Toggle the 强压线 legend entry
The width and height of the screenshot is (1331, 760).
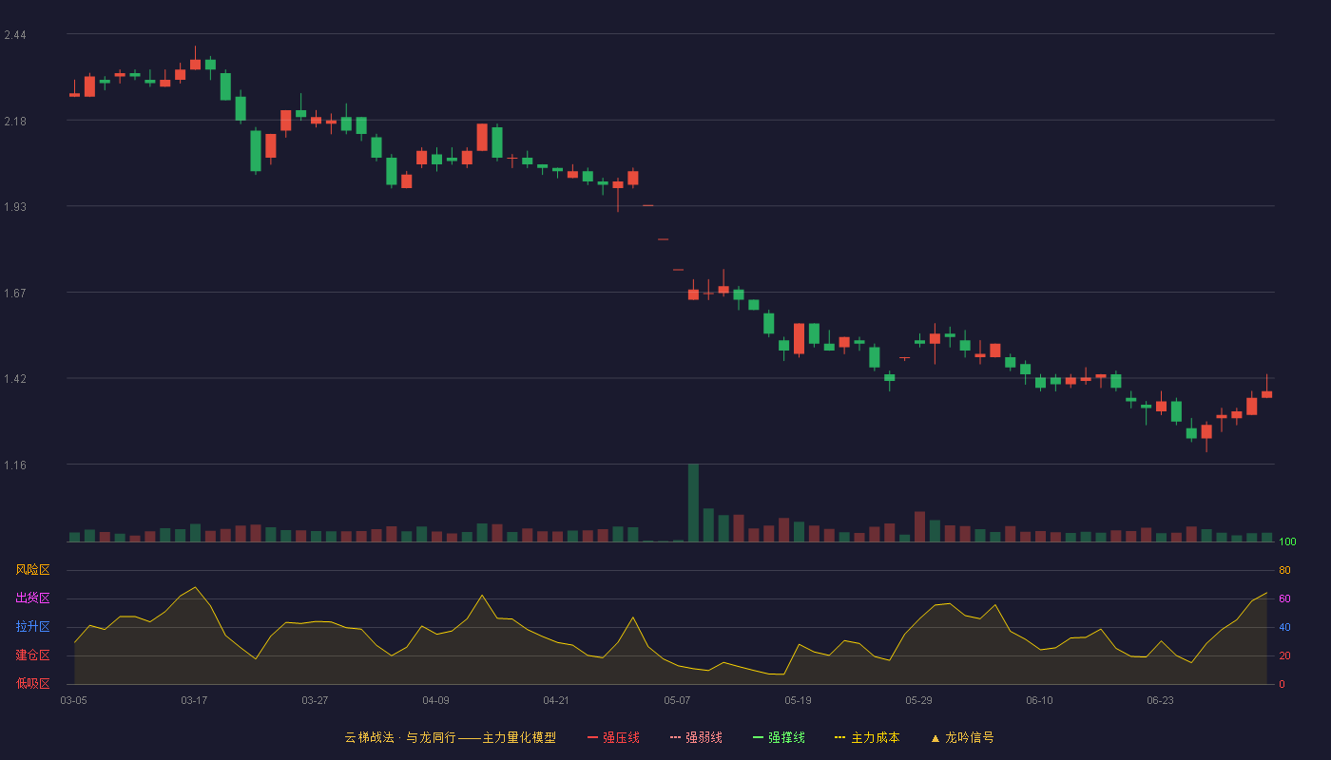click(613, 737)
